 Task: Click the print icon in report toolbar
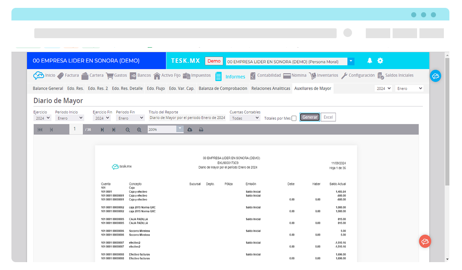[x=201, y=129]
